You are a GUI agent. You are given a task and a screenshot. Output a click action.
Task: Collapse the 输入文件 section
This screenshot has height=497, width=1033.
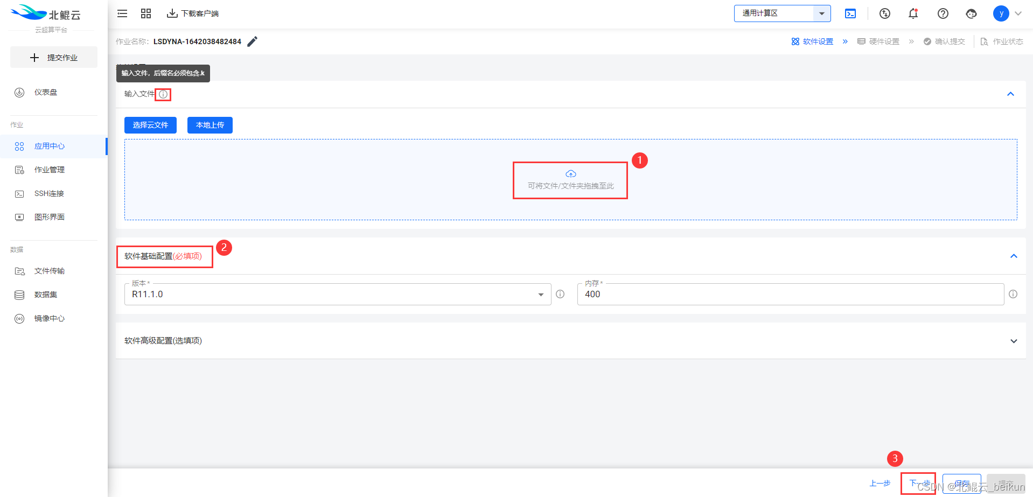coord(1010,94)
